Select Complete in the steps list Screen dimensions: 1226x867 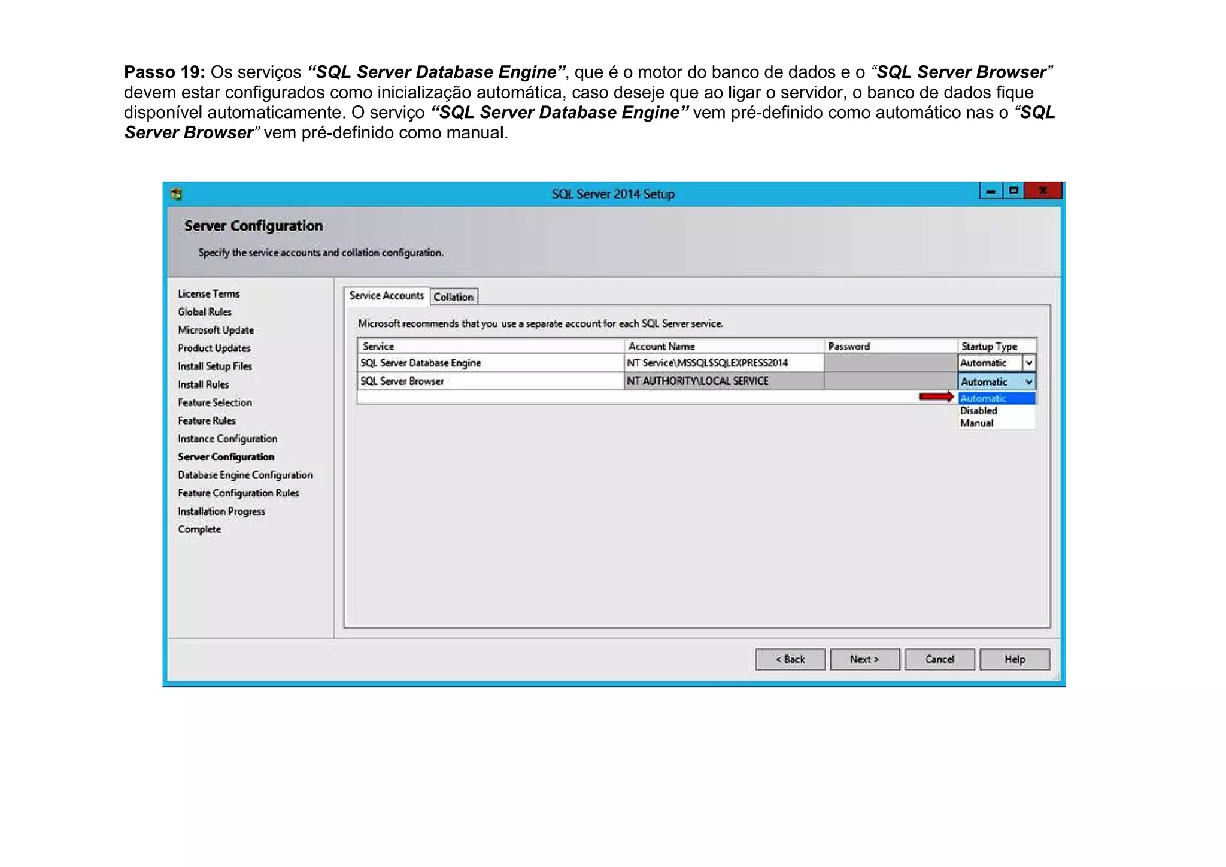[x=199, y=529]
